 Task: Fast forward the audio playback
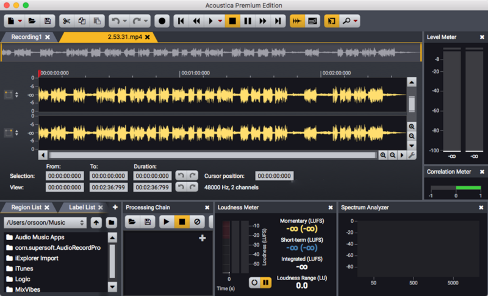(263, 21)
